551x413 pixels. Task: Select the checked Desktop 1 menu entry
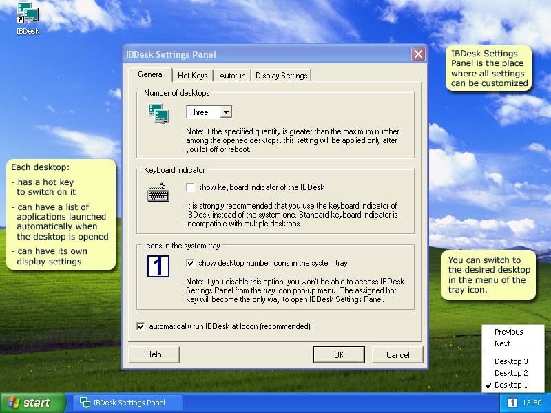(511, 385)
